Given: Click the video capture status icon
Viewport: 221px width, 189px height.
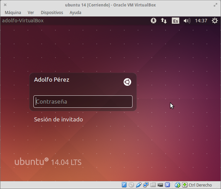Looking at the screenshot, I should [x=160, y=185].
